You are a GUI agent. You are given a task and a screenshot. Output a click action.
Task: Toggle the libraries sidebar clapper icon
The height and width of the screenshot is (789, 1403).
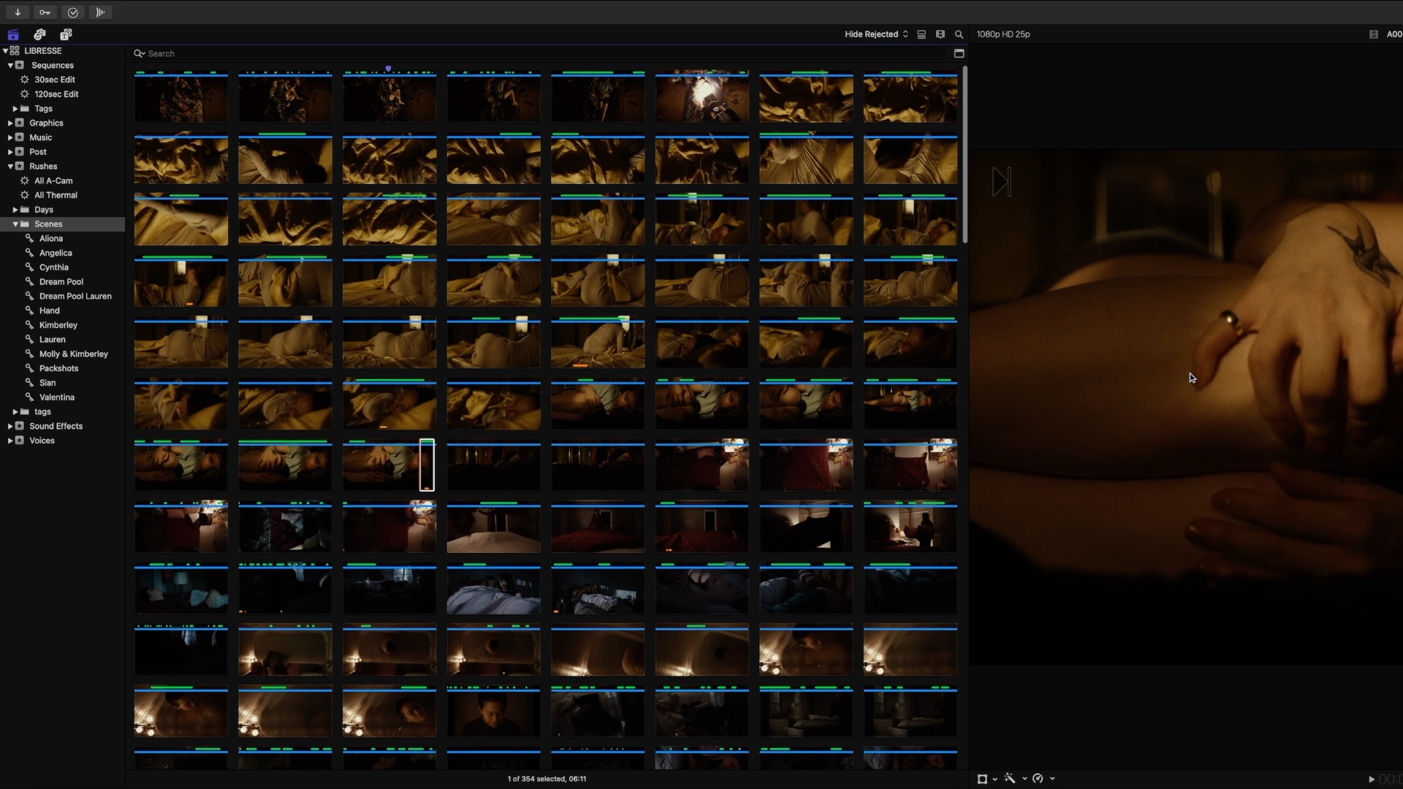(13, 34)
